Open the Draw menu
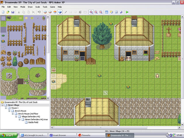 30,7
